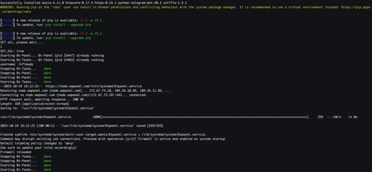
Task: Click the 'SET_SSL: true' output line
Action: tap(12, 51)
